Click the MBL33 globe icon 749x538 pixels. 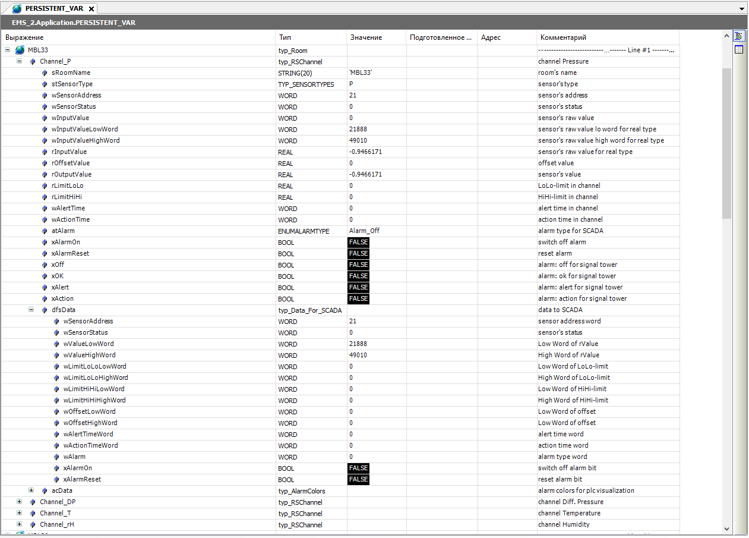[x=20, y=50]
